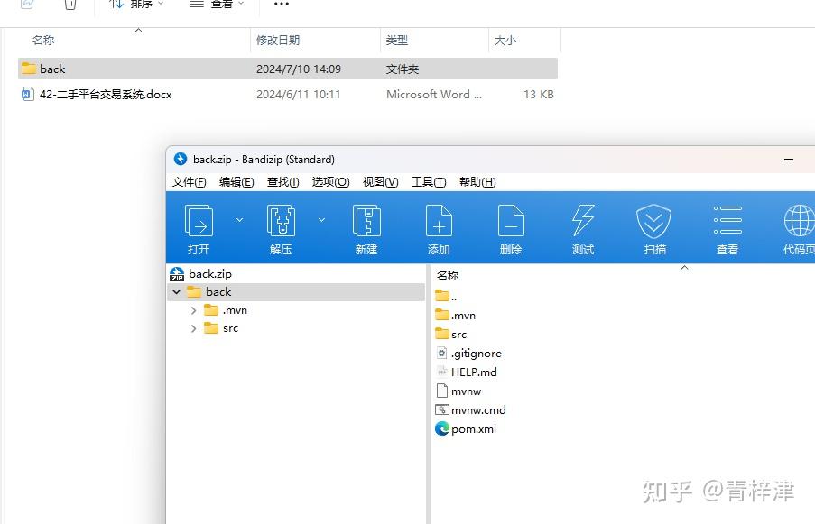Sort Explorer by 大小 column
The image size is (815, 524).
(x=505, y=40)
